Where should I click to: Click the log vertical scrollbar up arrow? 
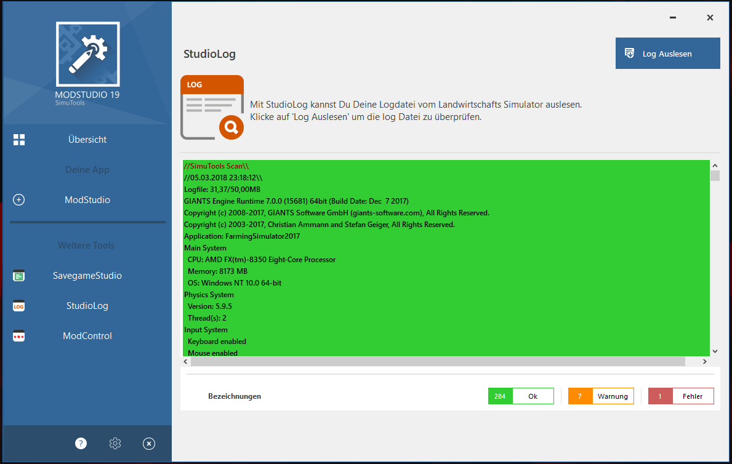click(x=715, y=166)
